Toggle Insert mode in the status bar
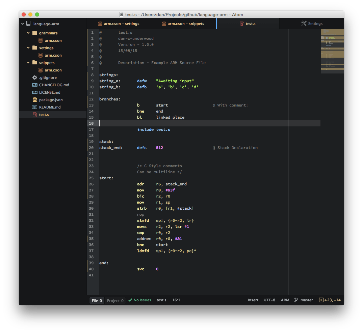This screenshot has width=363, height=332. 253,300
